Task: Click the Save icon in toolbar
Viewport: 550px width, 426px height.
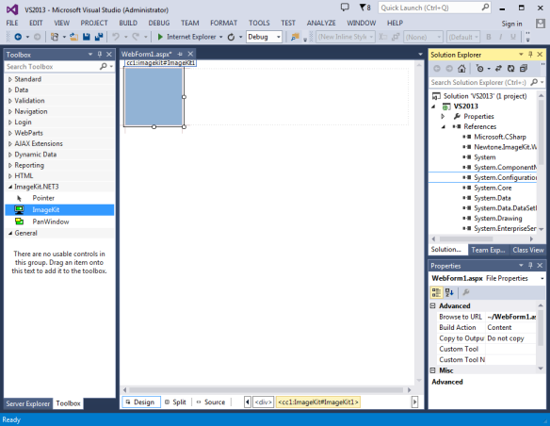Action: (87, 37)
